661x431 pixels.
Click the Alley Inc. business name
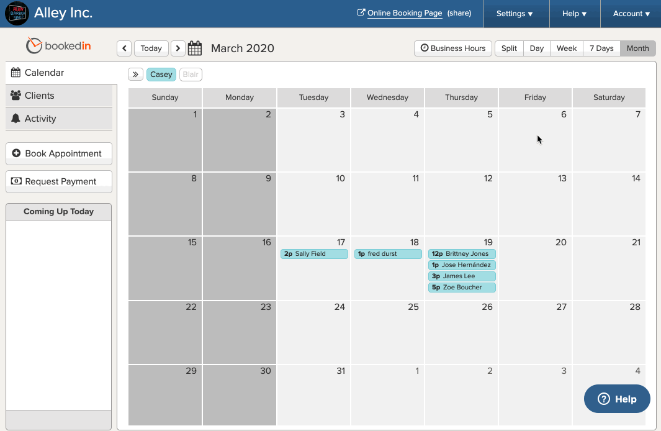coord(63,13)
